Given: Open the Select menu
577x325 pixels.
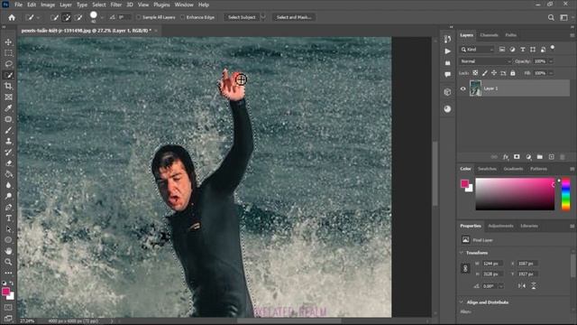Looking at the screenshot, I should point(98,5).
